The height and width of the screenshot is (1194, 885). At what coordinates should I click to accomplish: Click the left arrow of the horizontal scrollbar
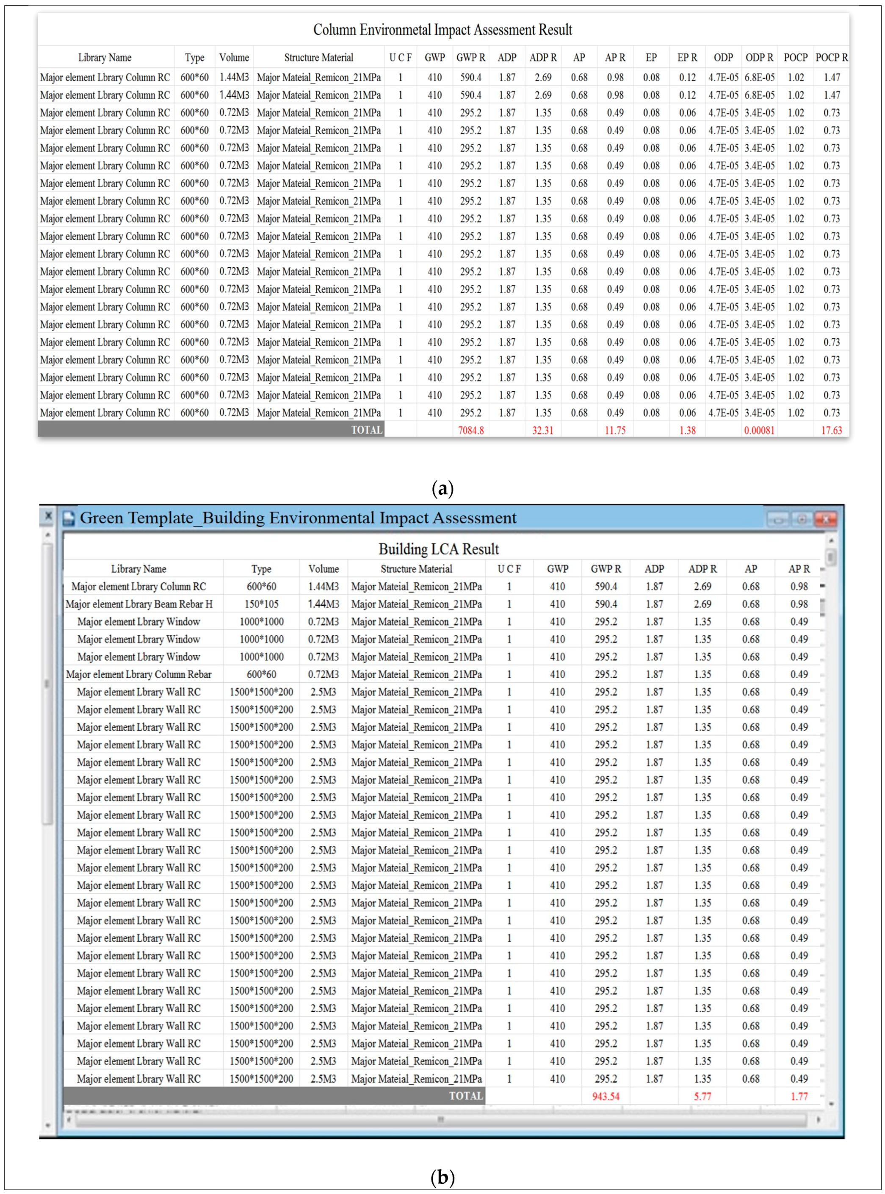point(69,1119)
